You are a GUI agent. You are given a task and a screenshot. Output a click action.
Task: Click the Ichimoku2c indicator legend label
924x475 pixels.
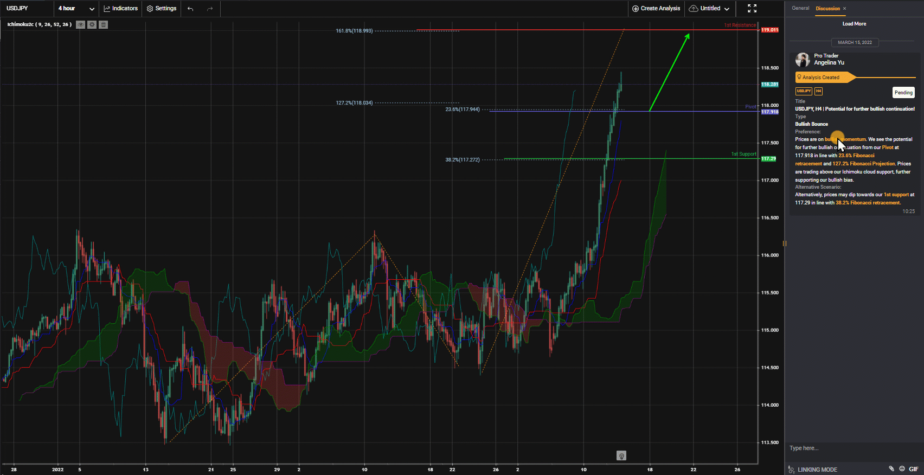coord(39,24)
